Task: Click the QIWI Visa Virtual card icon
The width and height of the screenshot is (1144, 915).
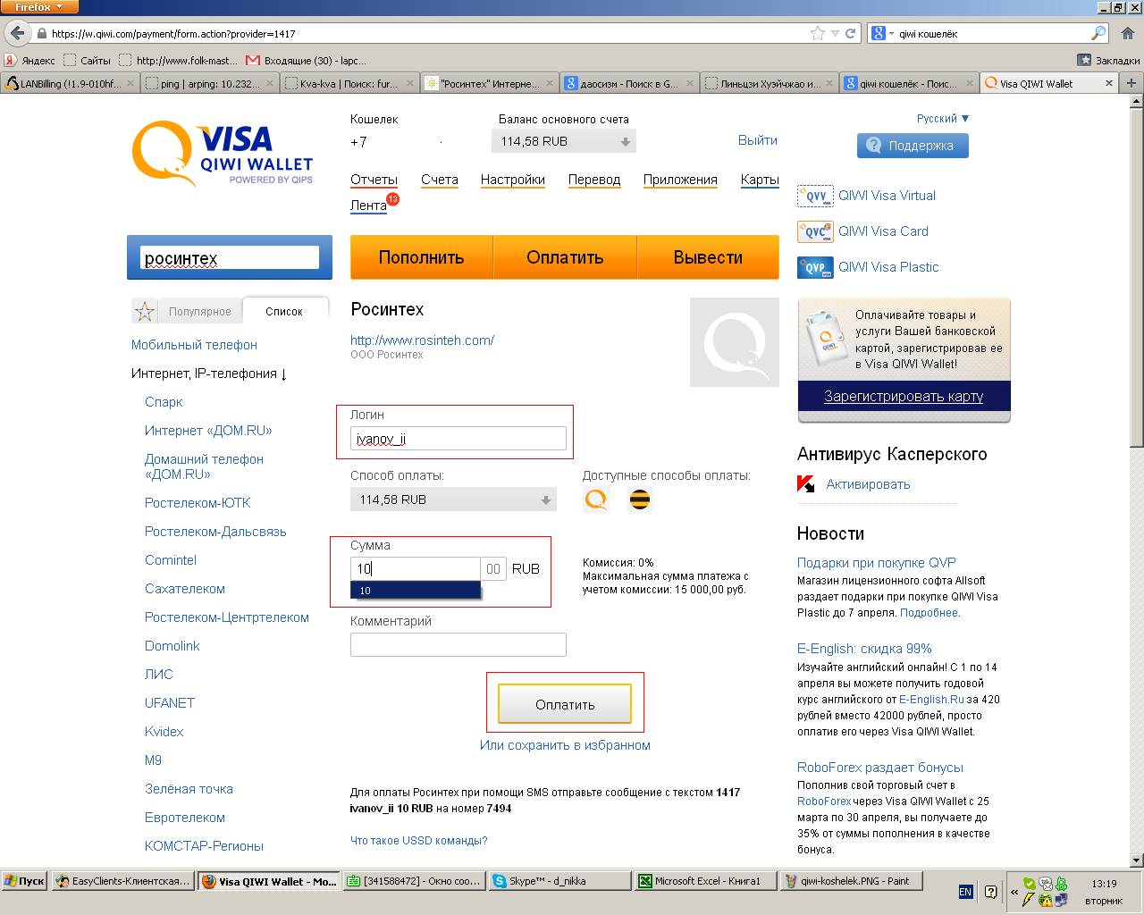Action: coord(814,196)
